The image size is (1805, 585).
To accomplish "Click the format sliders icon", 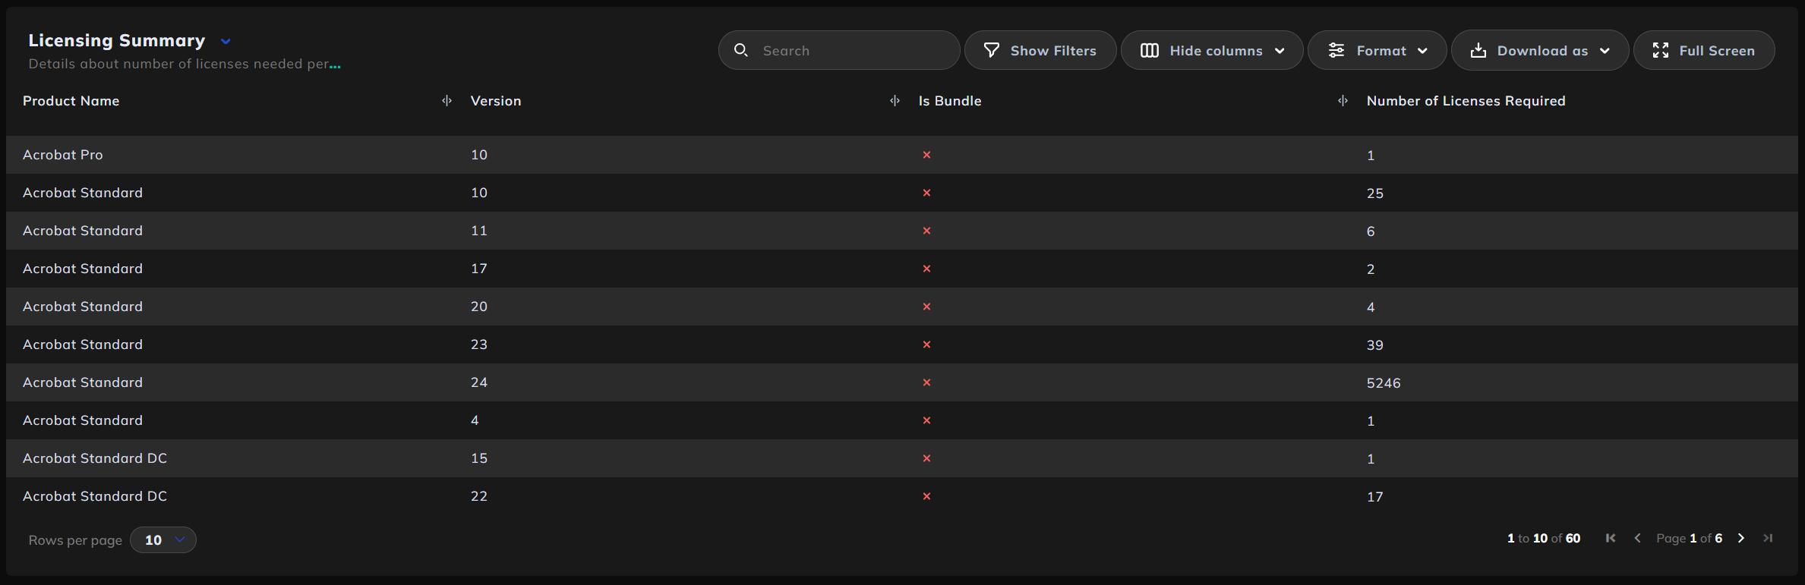I will click(x=1336, y=50).
